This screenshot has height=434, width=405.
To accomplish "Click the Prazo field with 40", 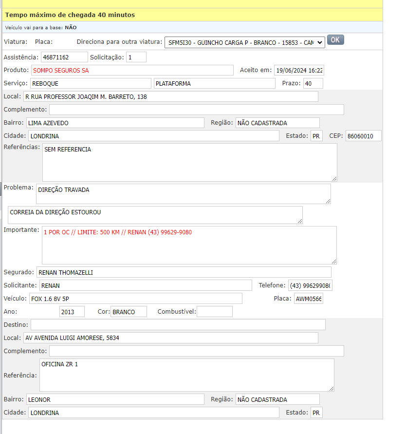I will click(313, 83).
